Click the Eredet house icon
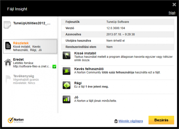The width and height of the screenshot is (179, 129). coord(8,62)
